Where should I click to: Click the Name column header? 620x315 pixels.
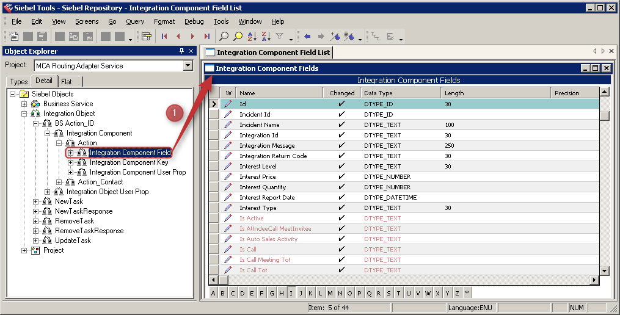point(279,93)
